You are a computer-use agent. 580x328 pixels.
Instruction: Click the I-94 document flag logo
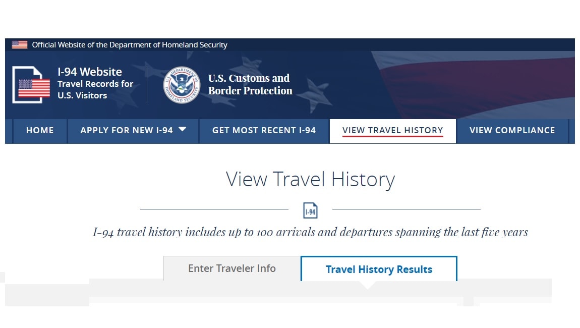pyautogui.click(x=31, y=85)
